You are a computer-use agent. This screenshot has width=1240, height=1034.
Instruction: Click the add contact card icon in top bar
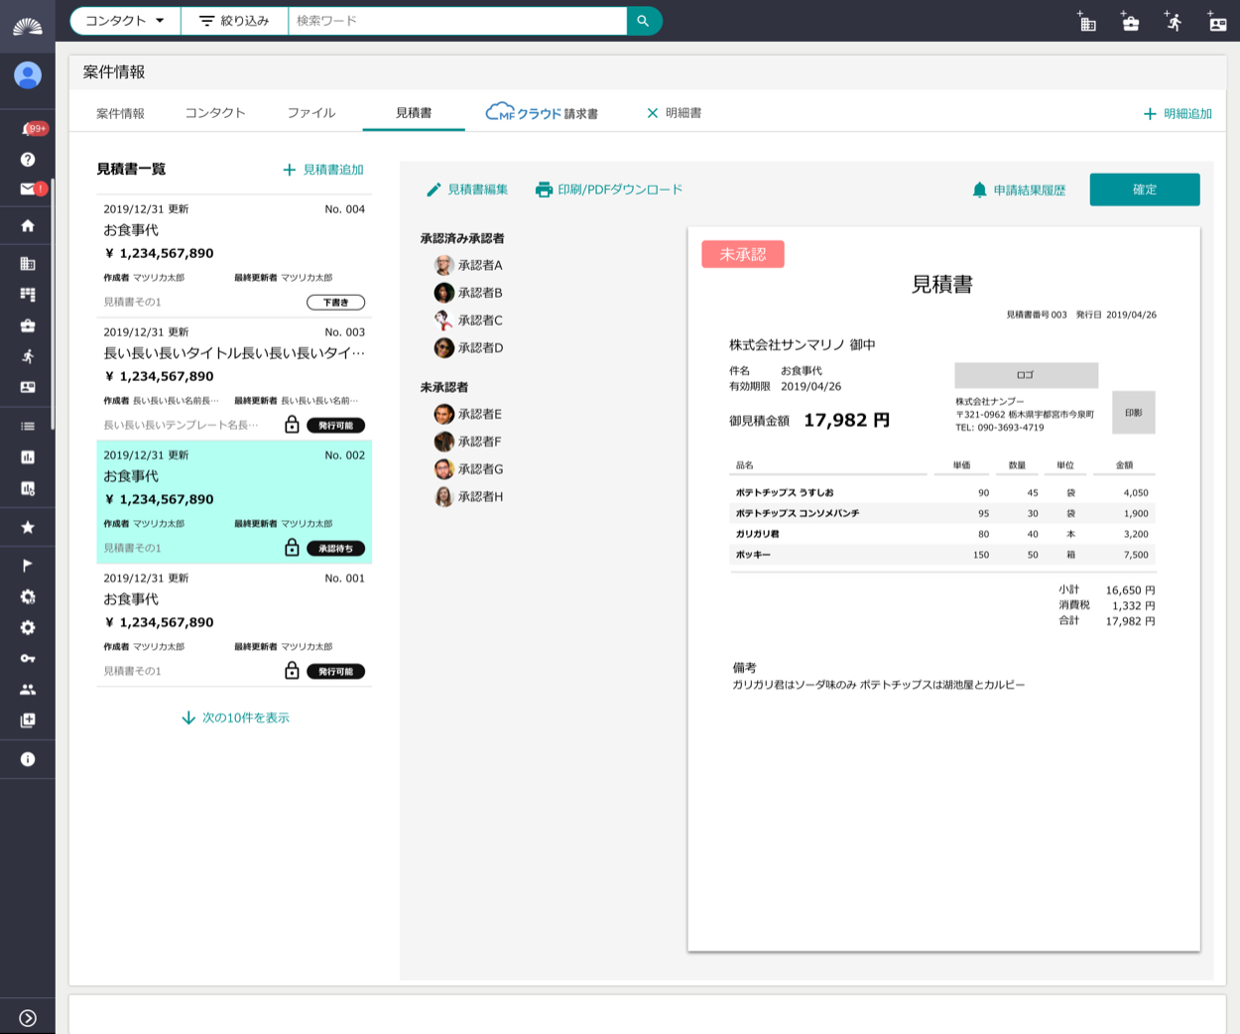(1216, 22)
